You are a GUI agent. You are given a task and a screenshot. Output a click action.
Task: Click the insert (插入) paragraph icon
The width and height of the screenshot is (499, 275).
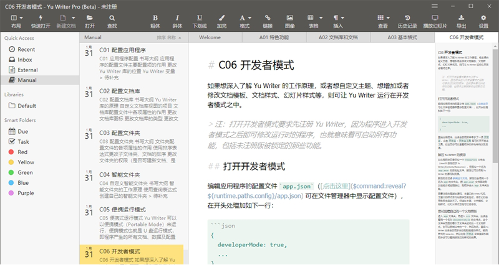pos(336,18)
